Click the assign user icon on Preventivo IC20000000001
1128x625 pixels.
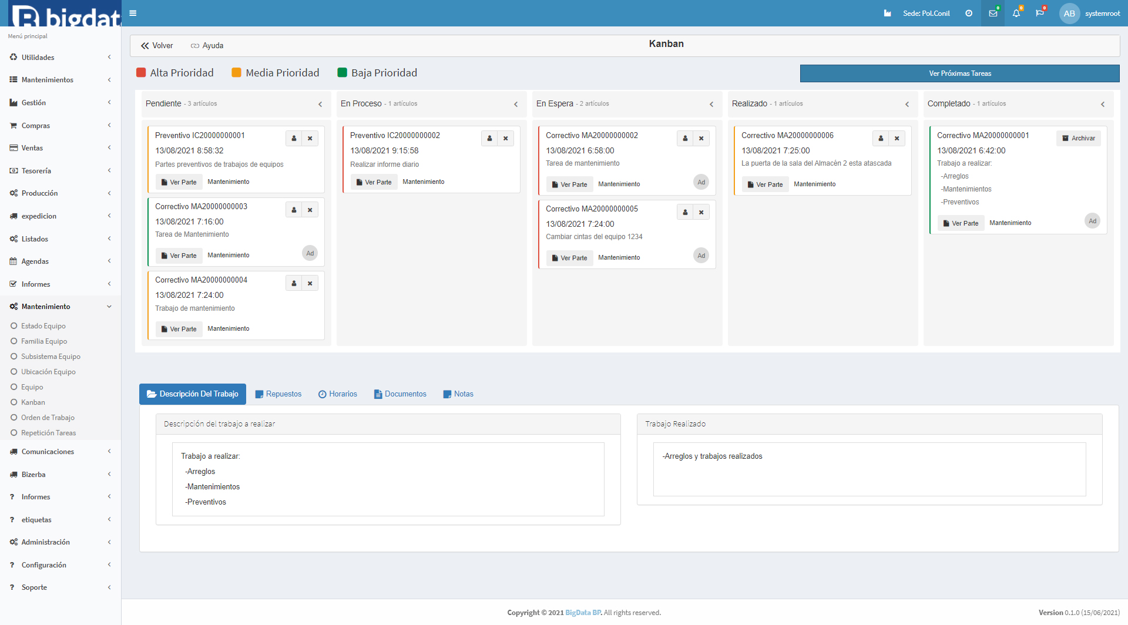[x=294, y=138]
